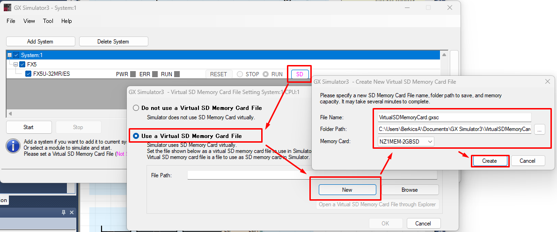Click the Browse button
Screen dimensions: 557x232
click(x=410, y=190)
